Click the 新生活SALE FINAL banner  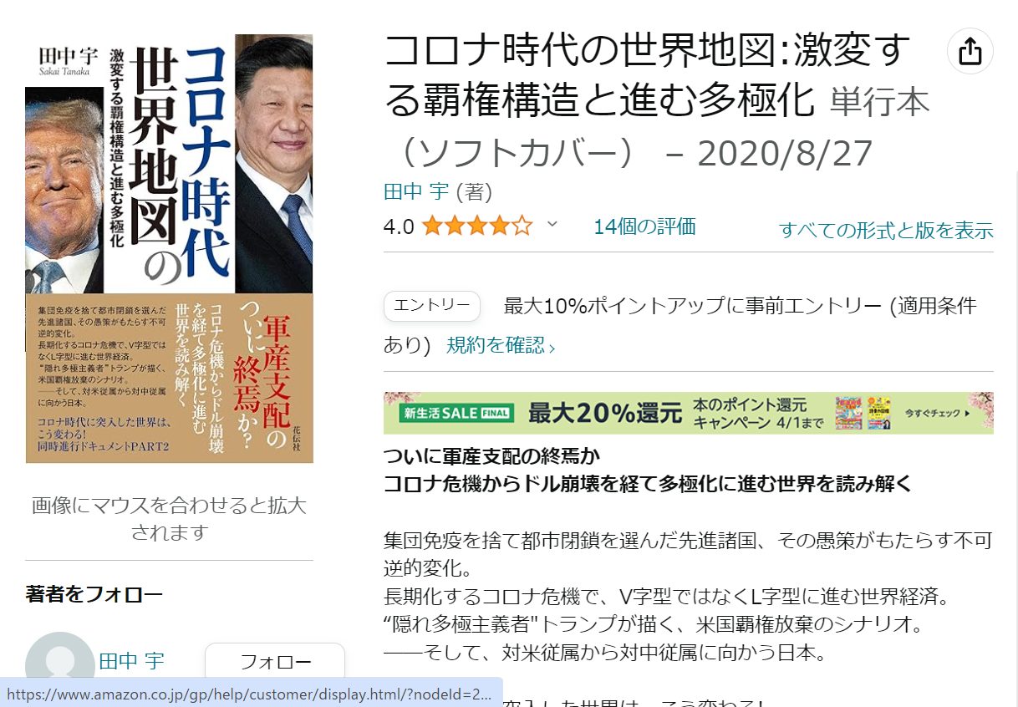tap(689, 413)
